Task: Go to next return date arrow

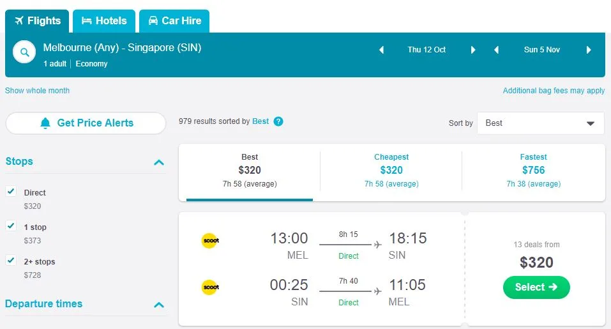Action: tap(589, 50)
